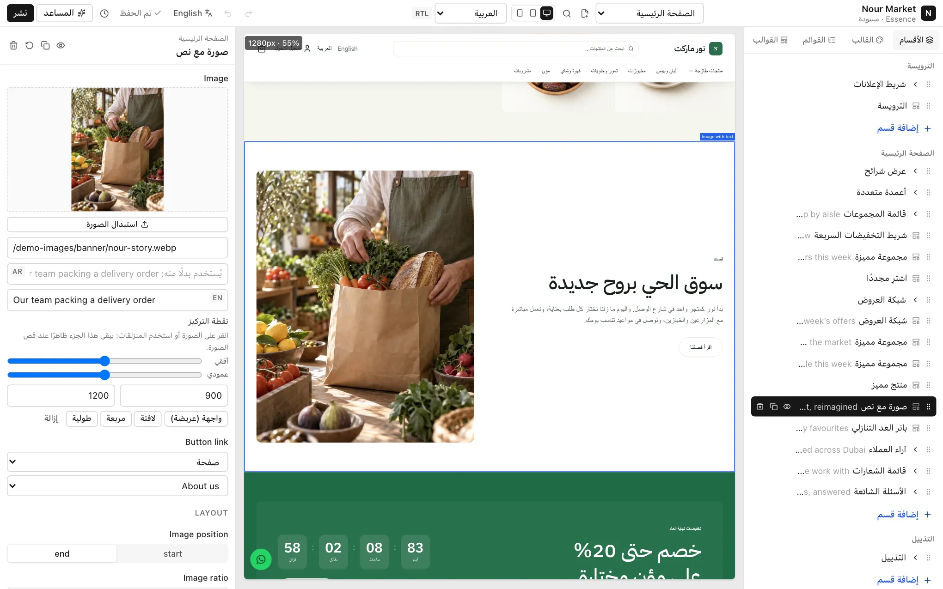Click the image thumbnail in left panel

117,150
